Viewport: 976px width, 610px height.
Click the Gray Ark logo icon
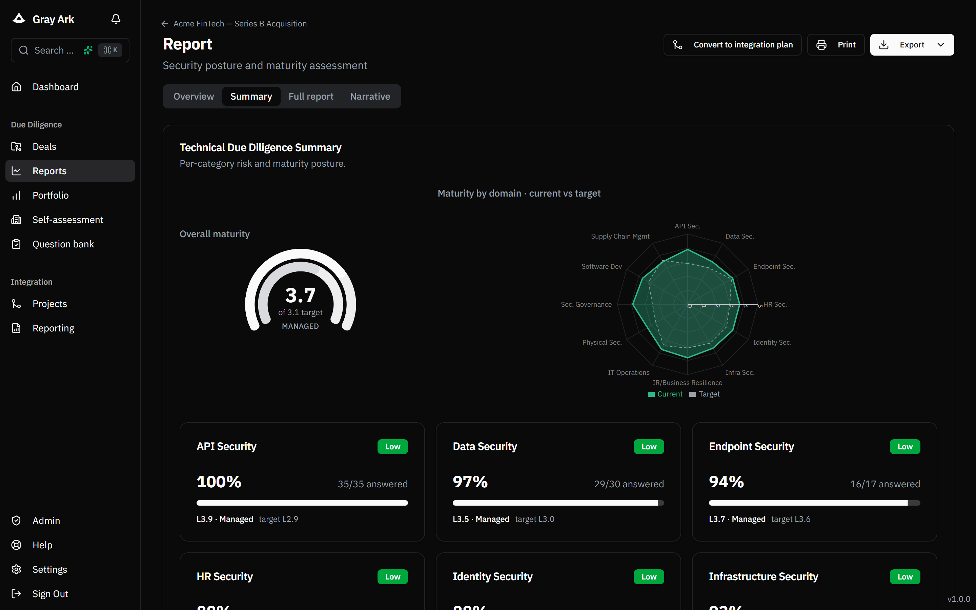(x=19, y=19)
